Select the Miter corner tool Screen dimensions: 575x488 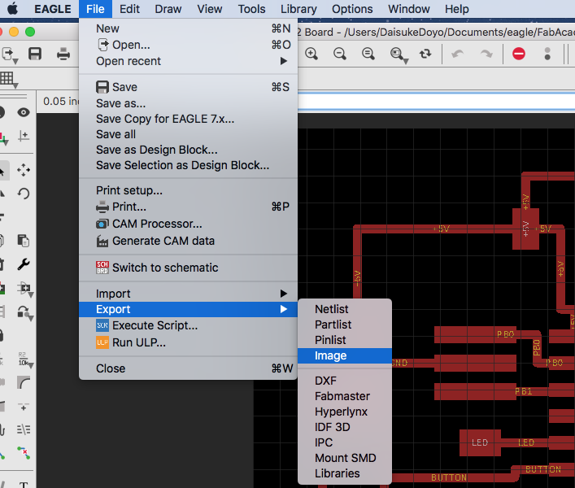pyautogui.click(x=24, y=382)
